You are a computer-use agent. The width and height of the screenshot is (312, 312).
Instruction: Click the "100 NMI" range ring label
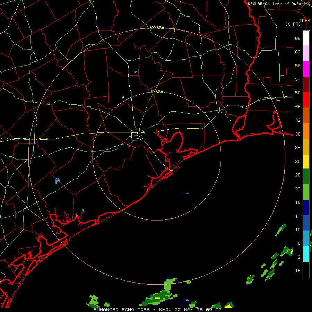click(157, 28)
